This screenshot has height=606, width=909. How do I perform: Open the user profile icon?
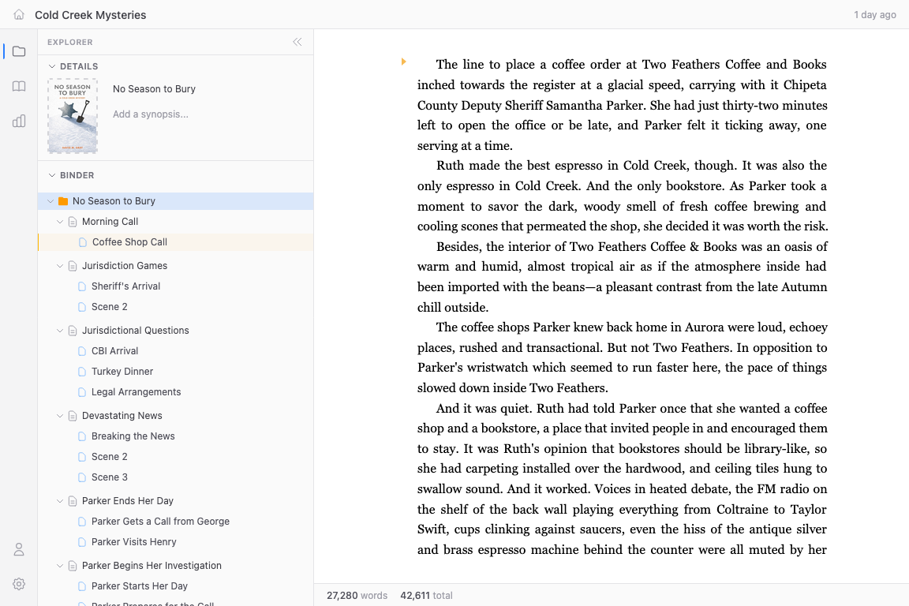click(18, 549)
